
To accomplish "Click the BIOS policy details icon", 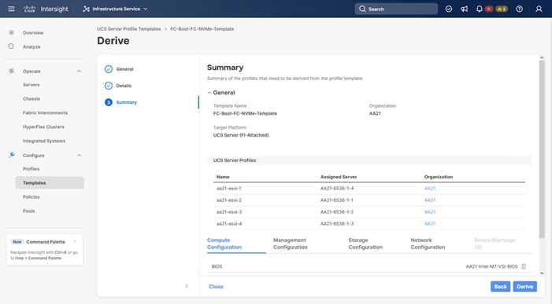I will (524, 266).
